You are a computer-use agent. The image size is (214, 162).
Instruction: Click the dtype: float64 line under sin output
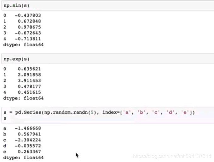pyautogui.click(x=23, y=45)
